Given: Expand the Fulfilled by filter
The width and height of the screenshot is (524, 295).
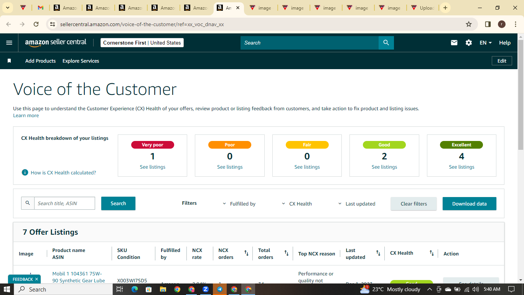Looking at the screenshot, I should click(x=239, y=204).
